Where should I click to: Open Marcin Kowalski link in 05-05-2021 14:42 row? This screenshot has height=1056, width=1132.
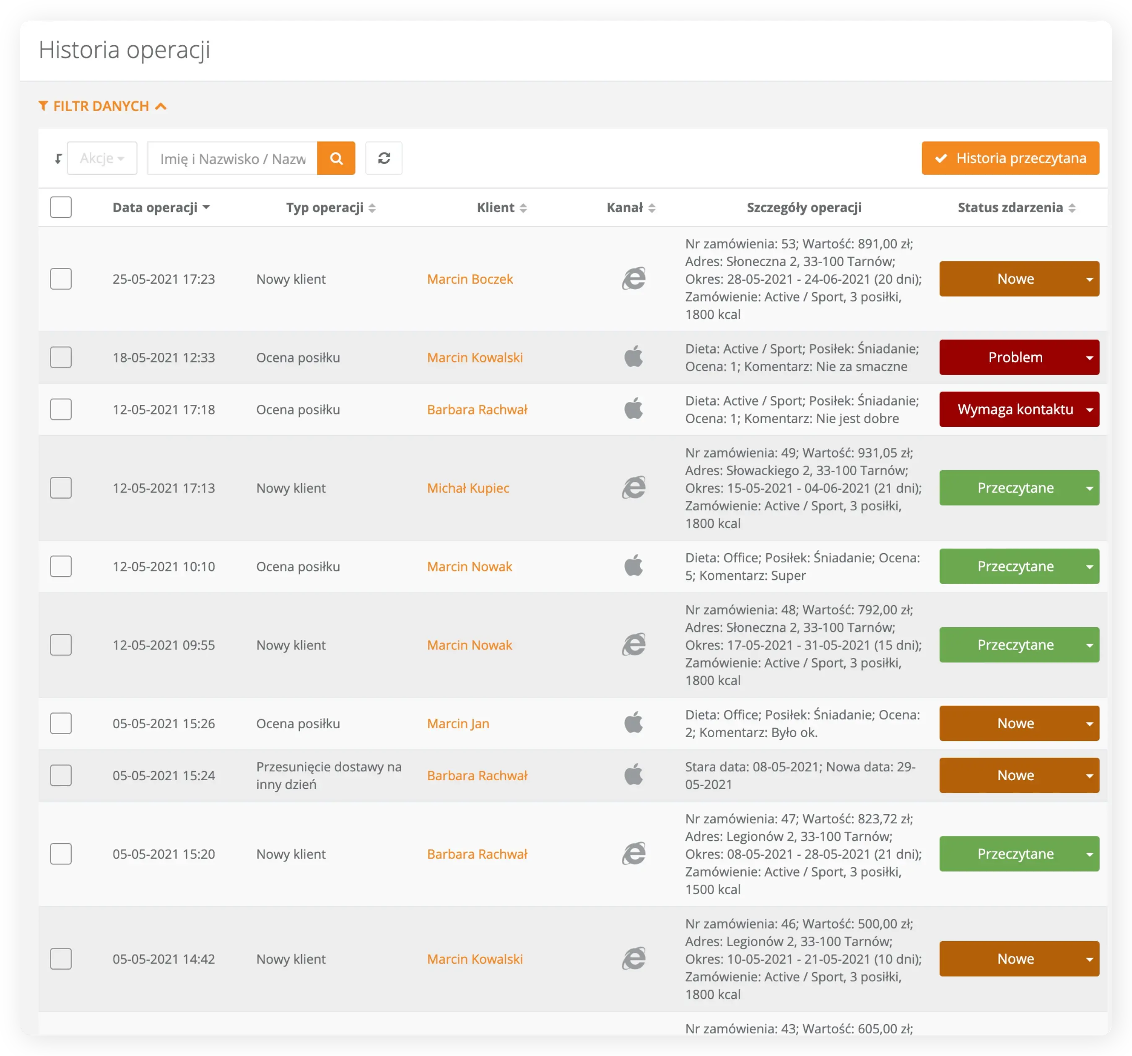(x=475, y=959)
